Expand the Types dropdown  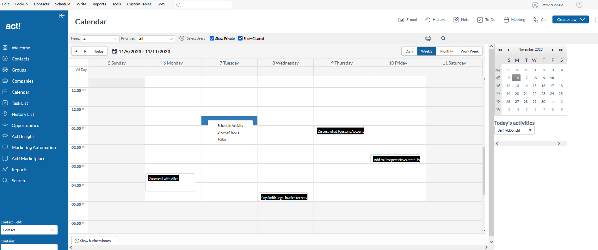[100, 39]
